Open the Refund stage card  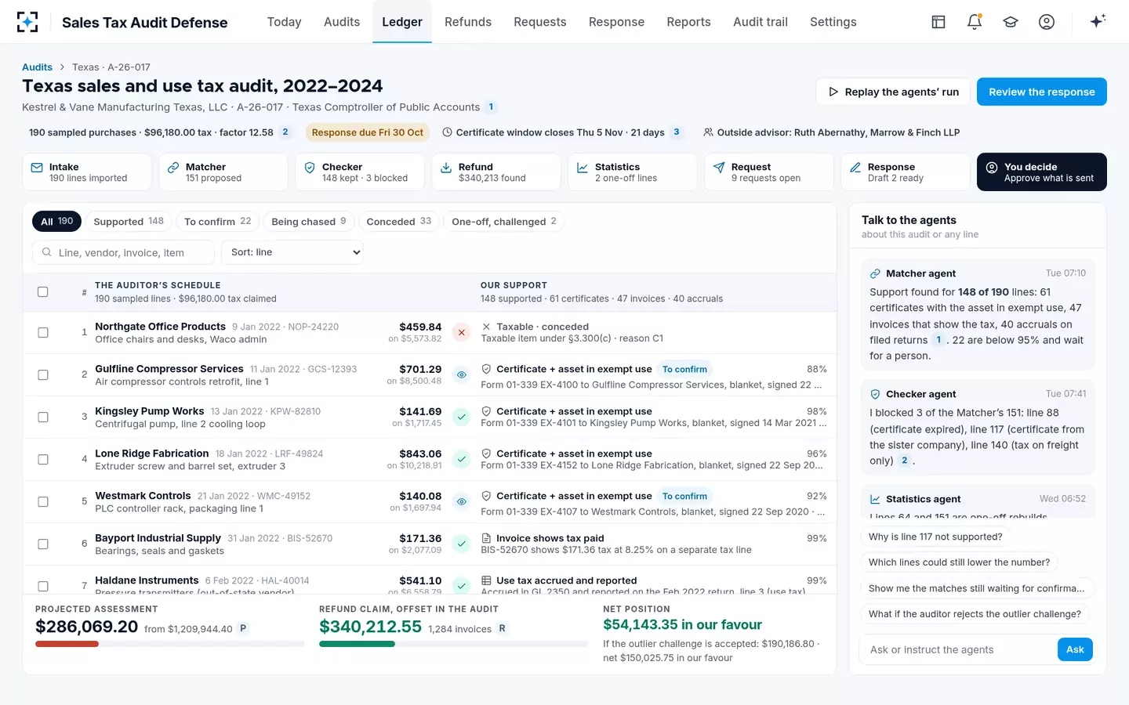click(x=496, y=172)
